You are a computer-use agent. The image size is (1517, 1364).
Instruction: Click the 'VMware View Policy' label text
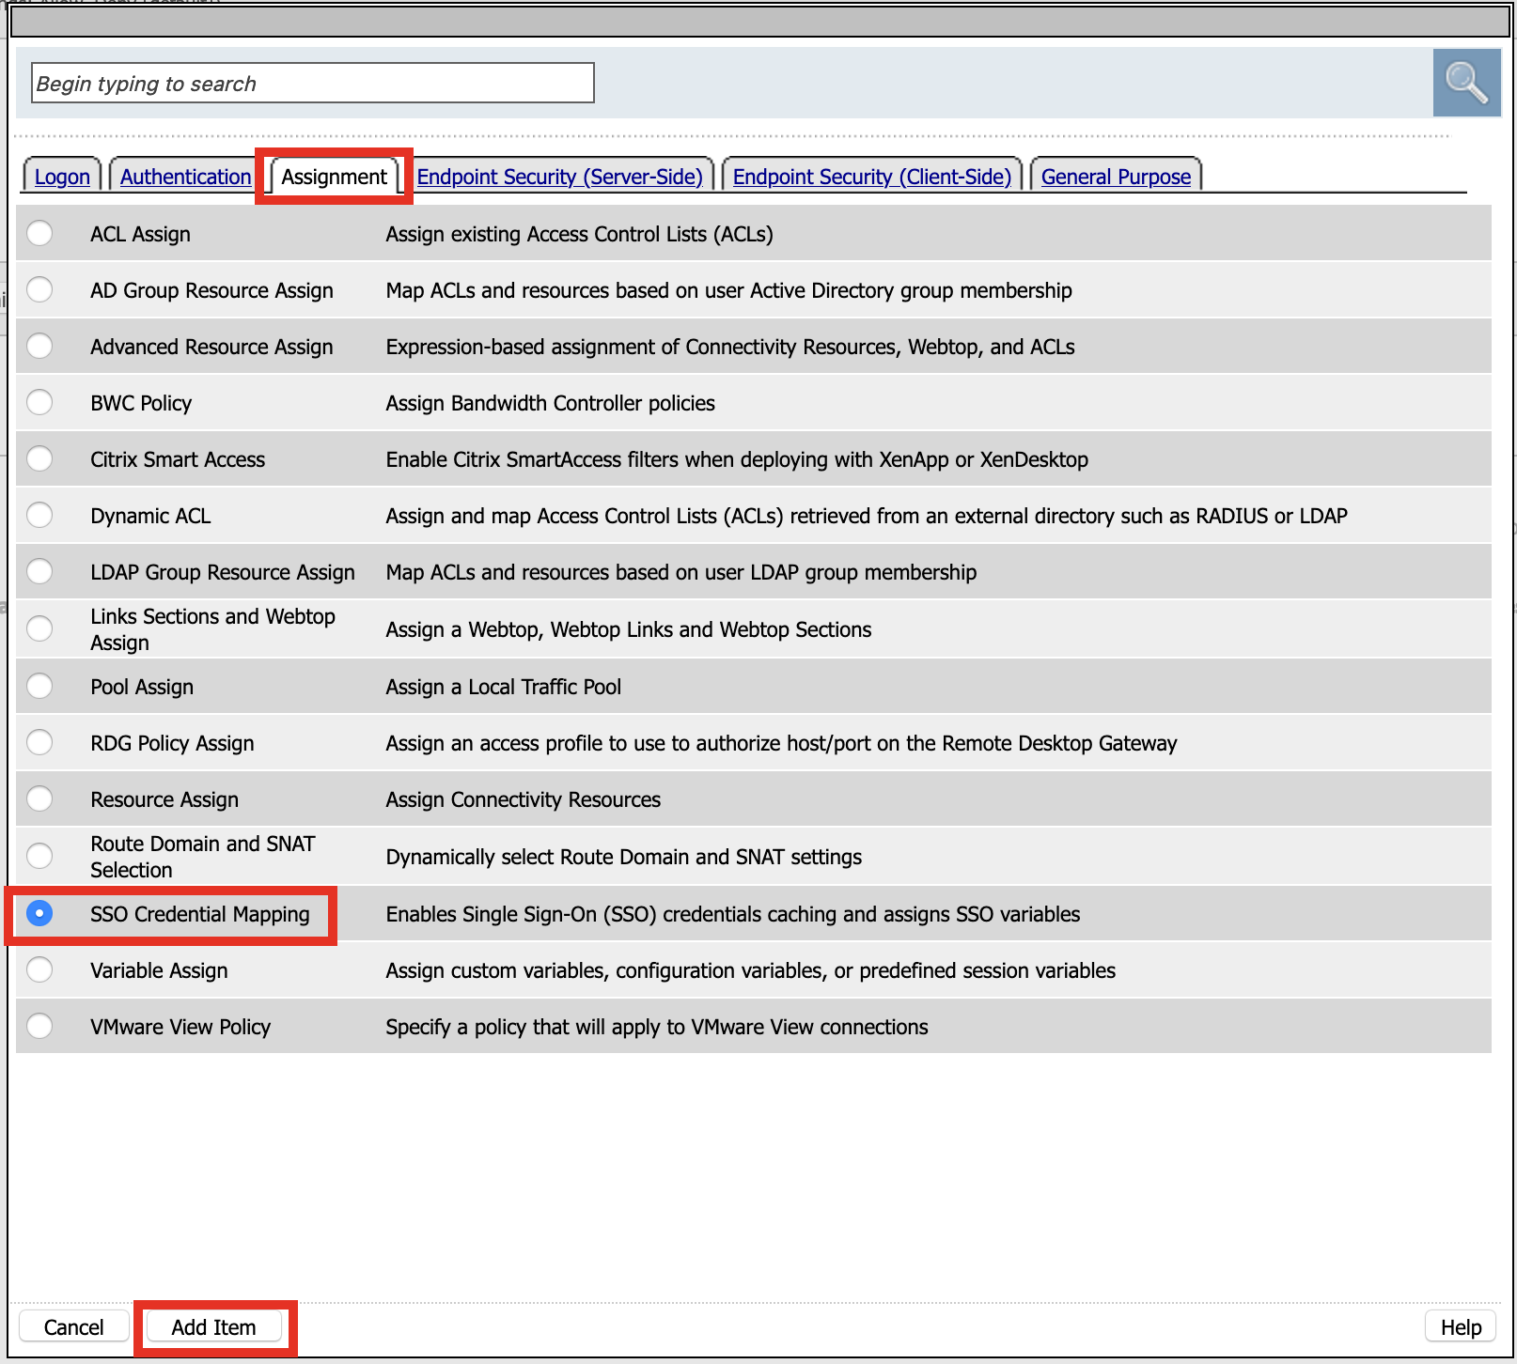[x=180, y=1027]
